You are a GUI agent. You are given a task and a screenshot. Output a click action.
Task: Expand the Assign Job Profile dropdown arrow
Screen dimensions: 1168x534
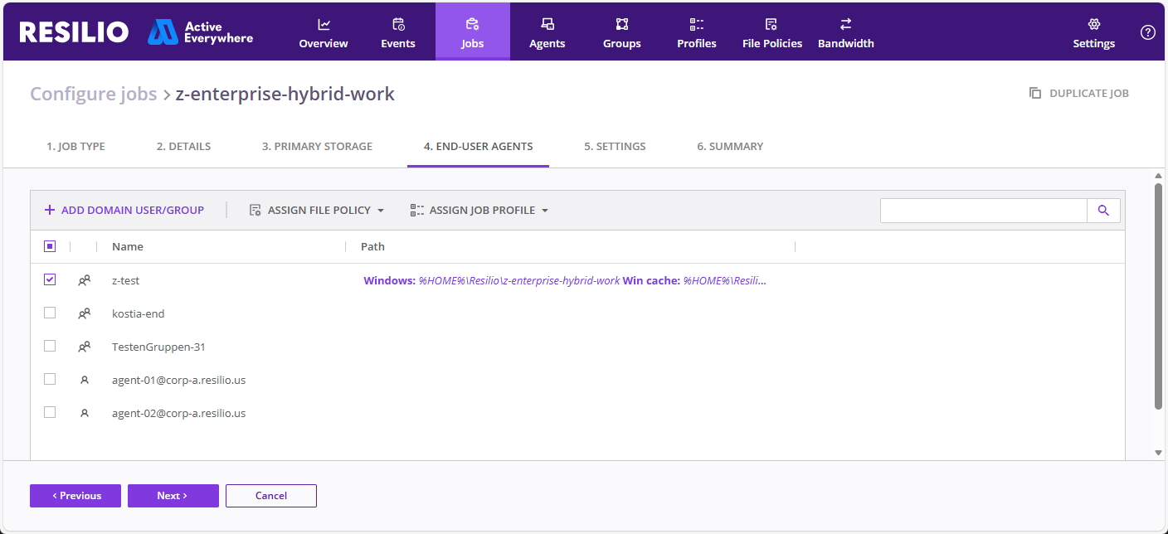545,211
